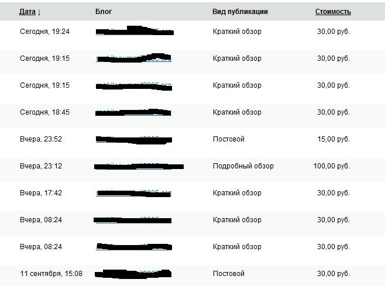Open the blog link in the Вчера, 23:52 row
This screenshot has width=385, height=286.
pyautogui.click(x=134, y=139)
